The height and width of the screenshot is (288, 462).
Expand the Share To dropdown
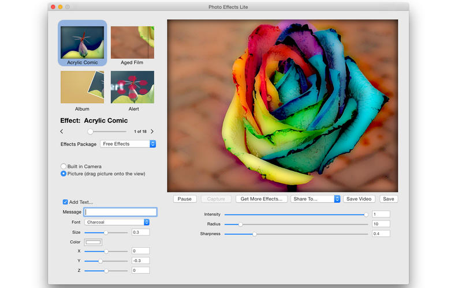tap(315, 199)
